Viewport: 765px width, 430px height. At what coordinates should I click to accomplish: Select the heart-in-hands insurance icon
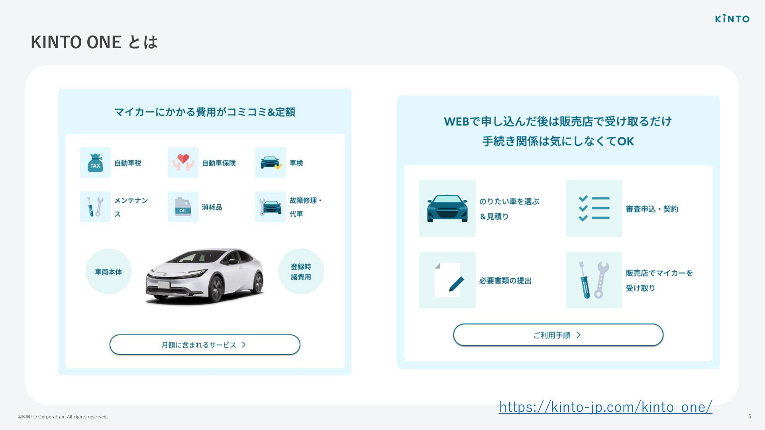(x=183, y=162)
